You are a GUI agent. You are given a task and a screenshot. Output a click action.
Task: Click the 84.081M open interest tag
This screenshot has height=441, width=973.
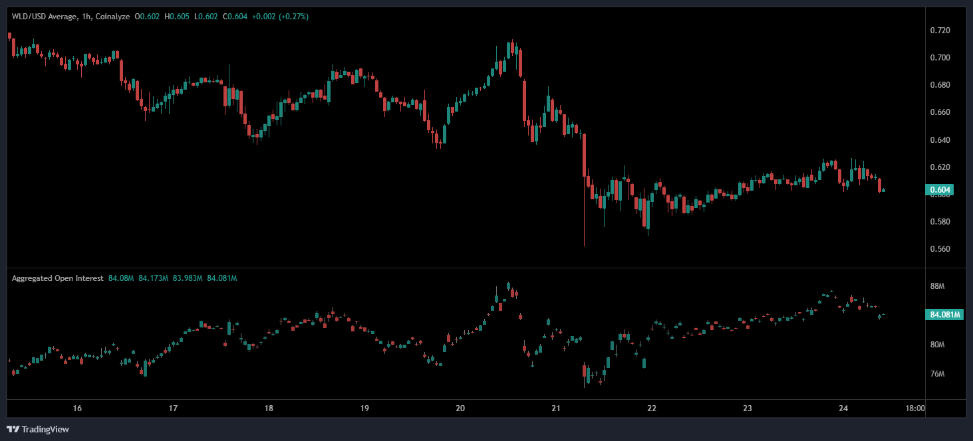tap(944, 315)
